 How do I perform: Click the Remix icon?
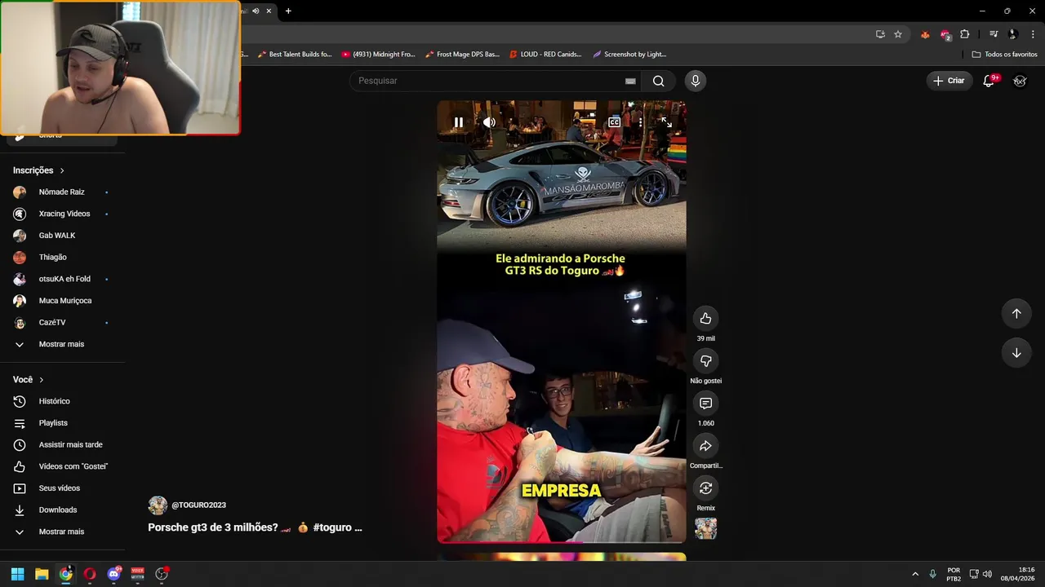coord(705,488)
